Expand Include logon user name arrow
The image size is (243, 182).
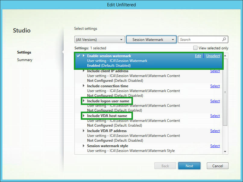84,101
